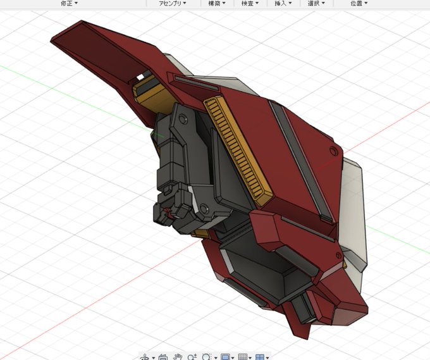Select the yellow ribbed vent part on model
Image resolution: width=430 pixels, height=360 pixels.
pos(238,150)
